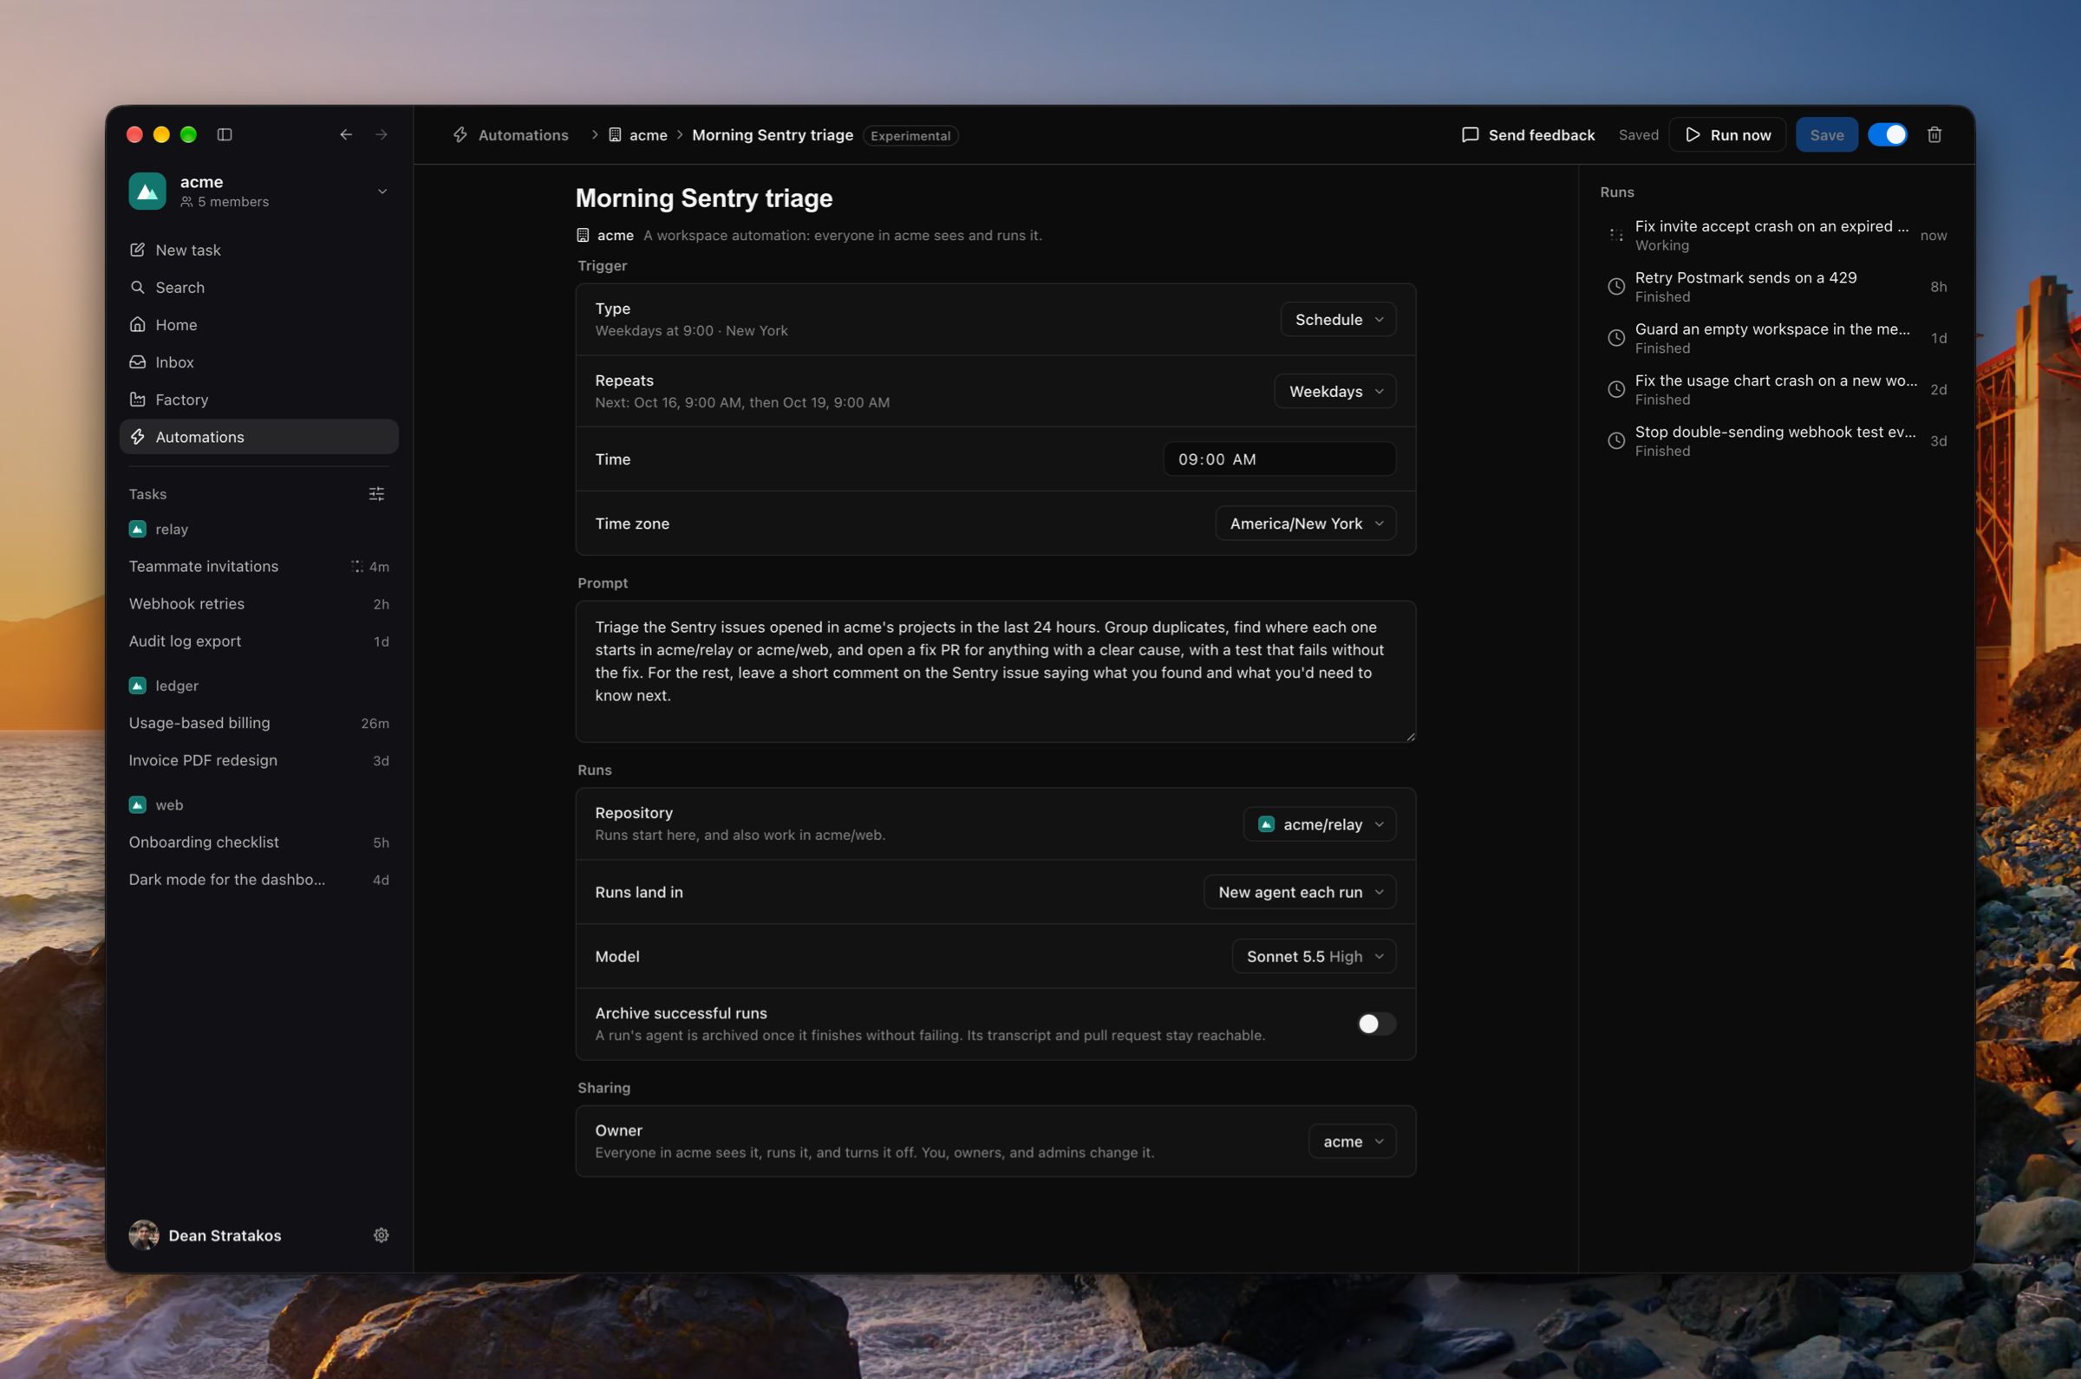Open the New agent each run dropdown

pyautogui.click(x=1300, y=892)
